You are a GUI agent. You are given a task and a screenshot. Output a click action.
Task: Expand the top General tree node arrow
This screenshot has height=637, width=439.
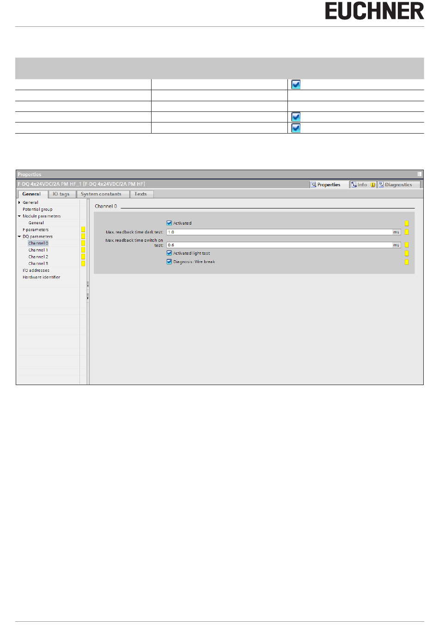[19, 202]
